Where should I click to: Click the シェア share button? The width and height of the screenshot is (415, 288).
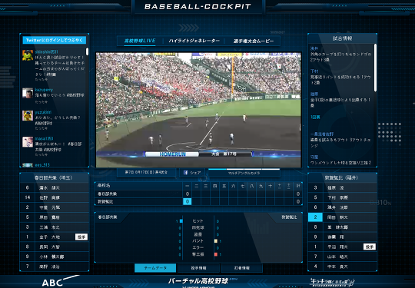192,173
